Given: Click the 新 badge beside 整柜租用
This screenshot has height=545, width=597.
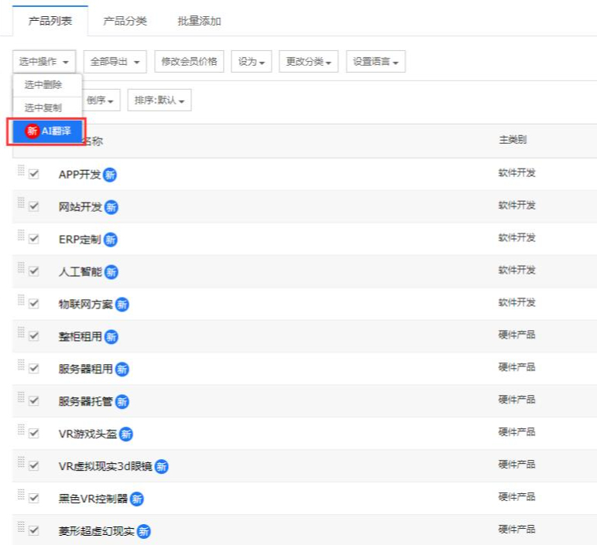Looking at the screenshot, I should coord(112,337).
